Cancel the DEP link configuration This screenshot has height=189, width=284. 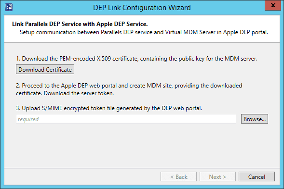pyautogui.click(x=257, y=176)
